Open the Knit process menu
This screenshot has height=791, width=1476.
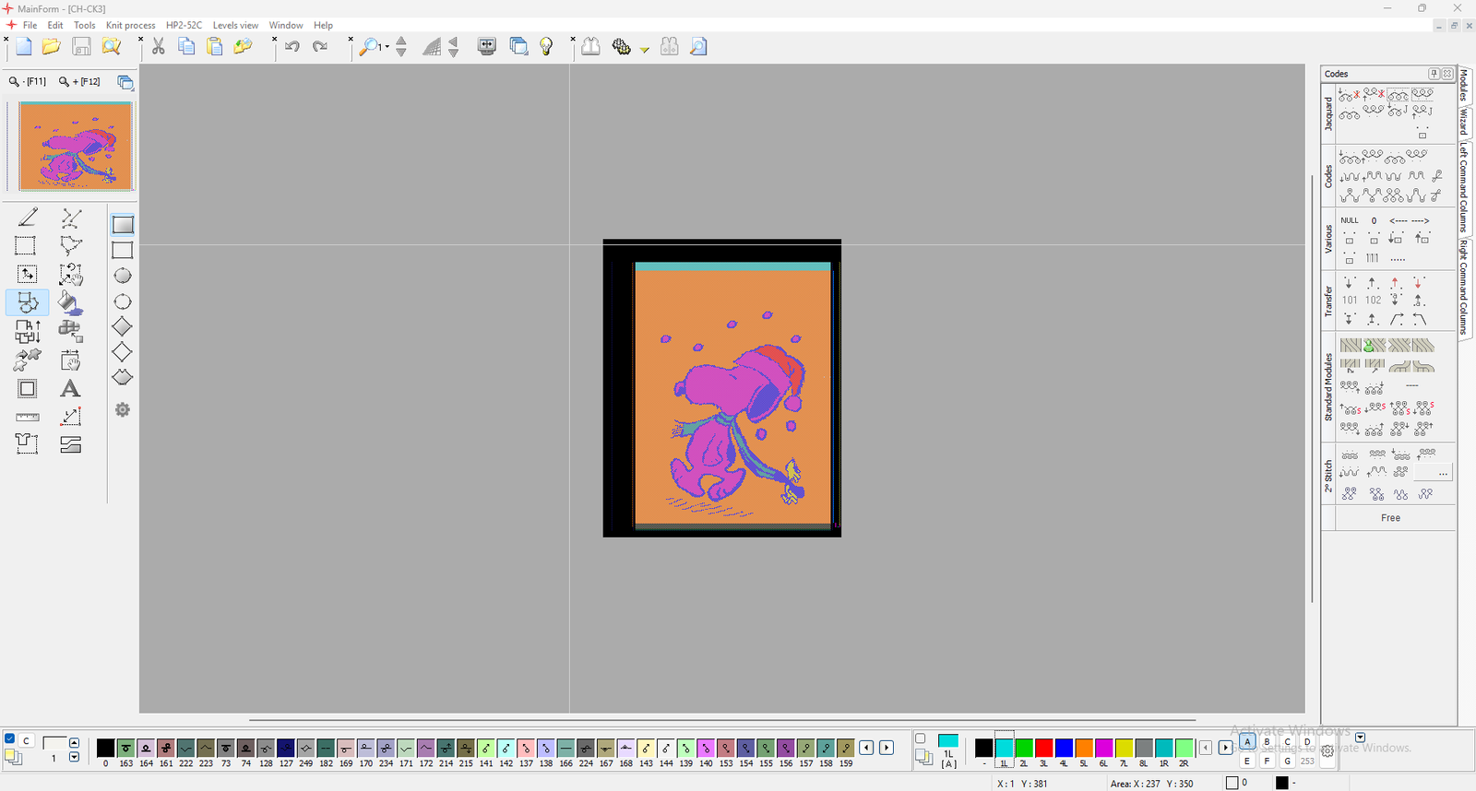[130, 25]
